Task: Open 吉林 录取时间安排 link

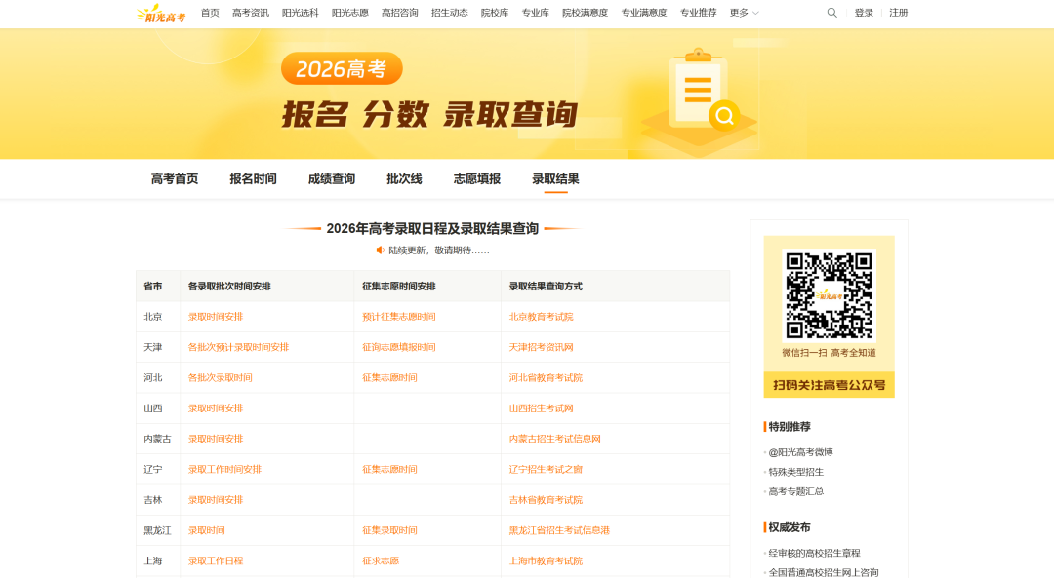Action: pos(215,500)
